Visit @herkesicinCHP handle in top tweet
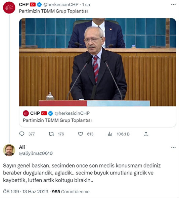This screenshot has height=198, width=179. 61,5
